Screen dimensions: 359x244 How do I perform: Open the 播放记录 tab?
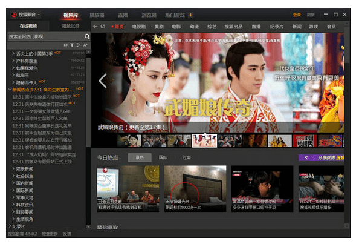coord(71,26)
